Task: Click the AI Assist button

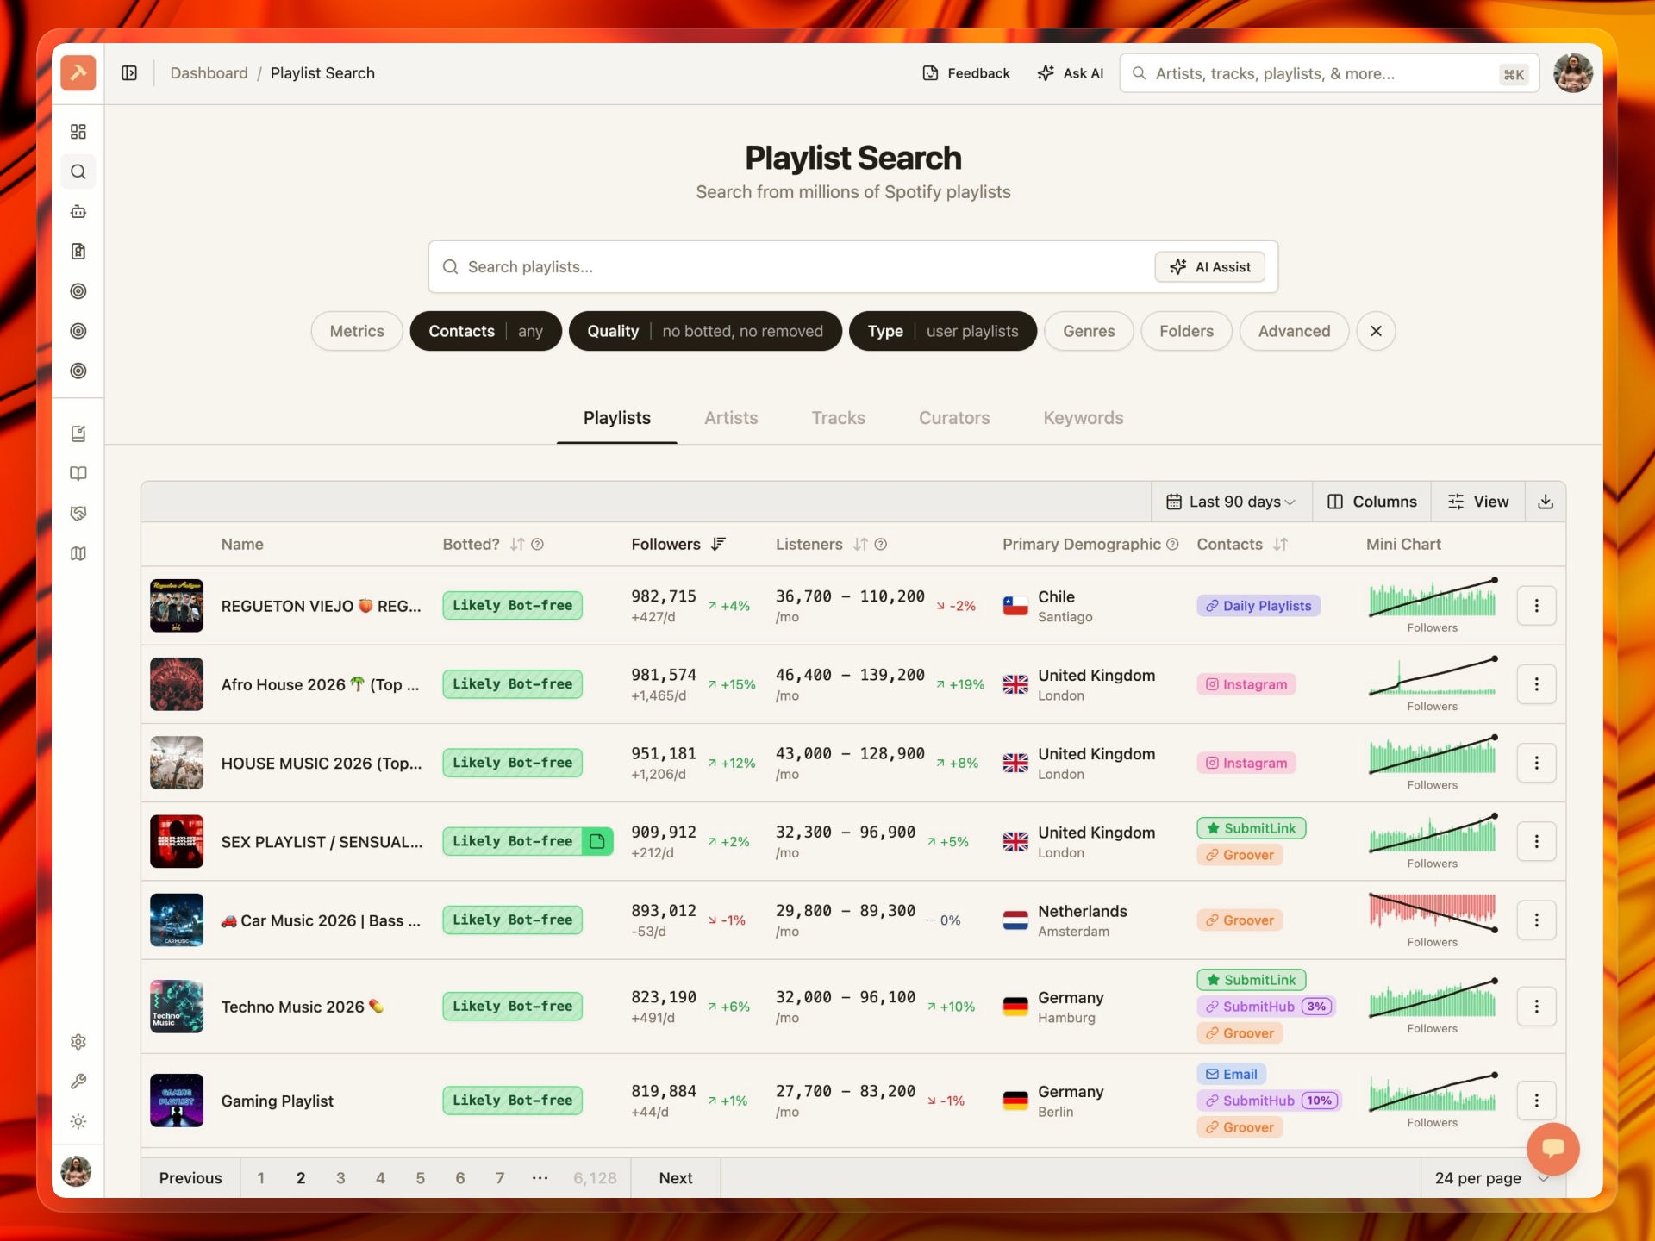Action: point(1209,267)
